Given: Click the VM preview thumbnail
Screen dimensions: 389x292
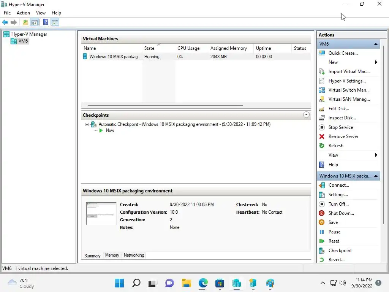Looking at the screenshot, I should coord(101,214).
